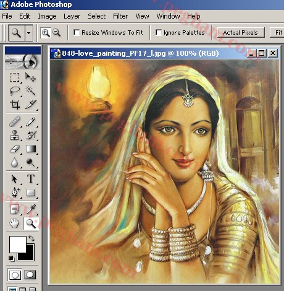
Task: Open the Layer menu
Action: 72,16
